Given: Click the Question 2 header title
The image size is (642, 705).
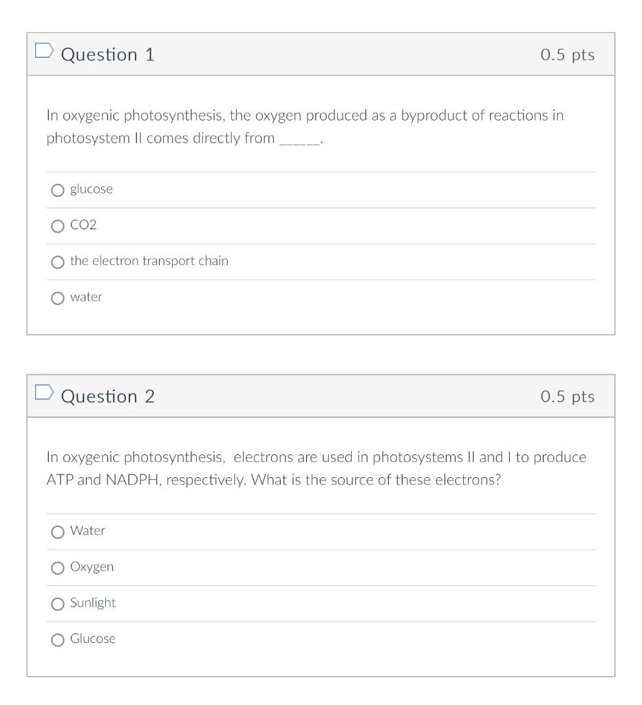Looking at the screenshot, I should pos(108,396).
